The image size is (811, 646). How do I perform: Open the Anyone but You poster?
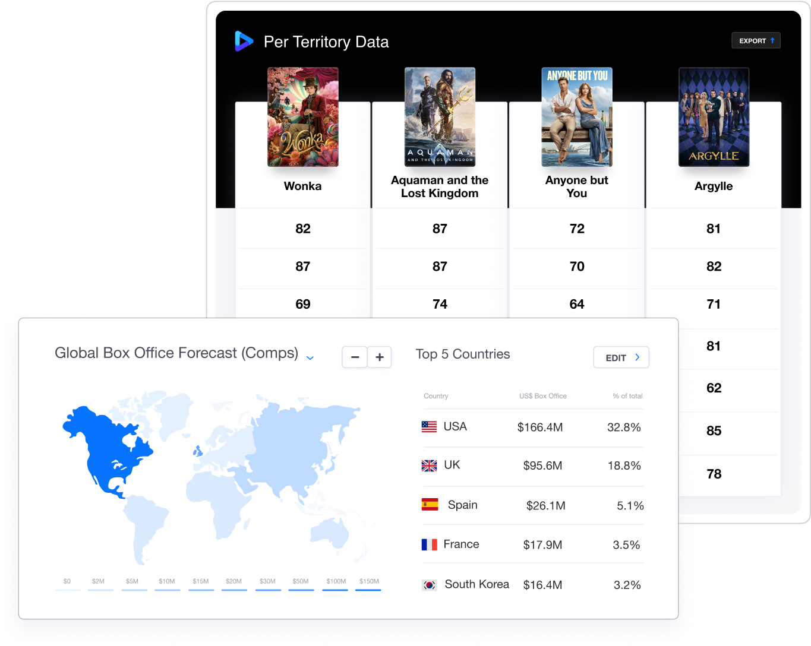[576, 117]
